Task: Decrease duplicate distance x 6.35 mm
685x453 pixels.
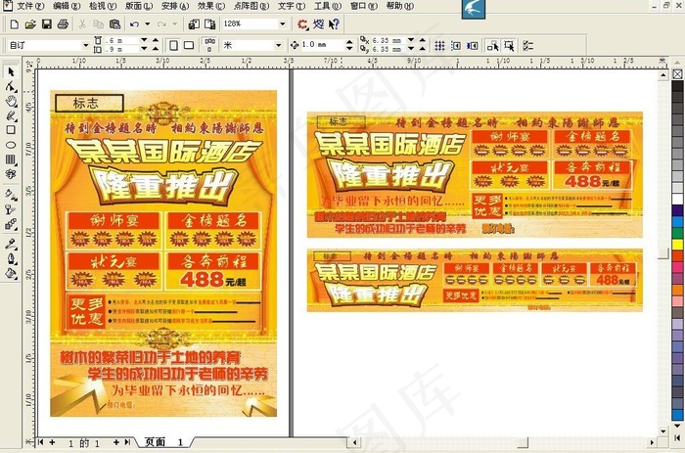Action: tap(411, 40)
